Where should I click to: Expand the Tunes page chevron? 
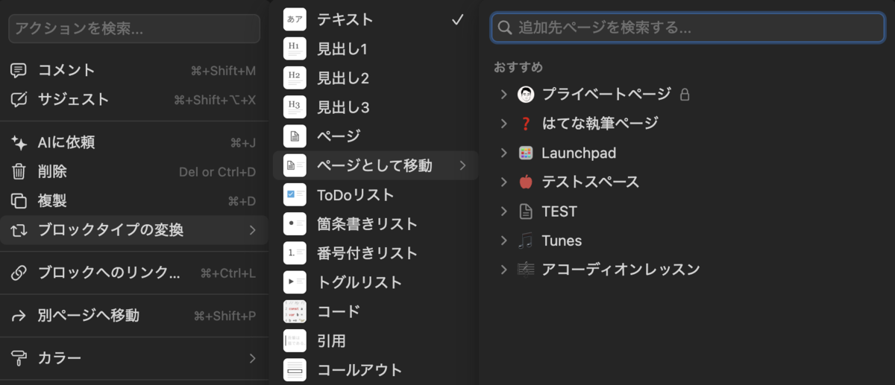503,241
